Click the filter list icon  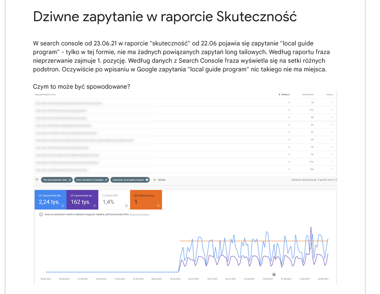click(x=37, y=179)
